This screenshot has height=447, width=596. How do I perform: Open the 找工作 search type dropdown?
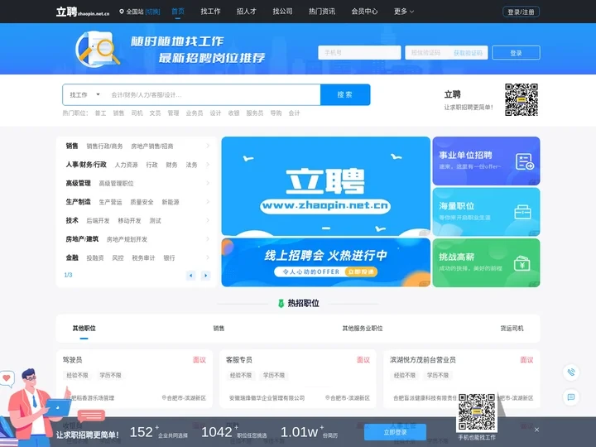point(84,94)
